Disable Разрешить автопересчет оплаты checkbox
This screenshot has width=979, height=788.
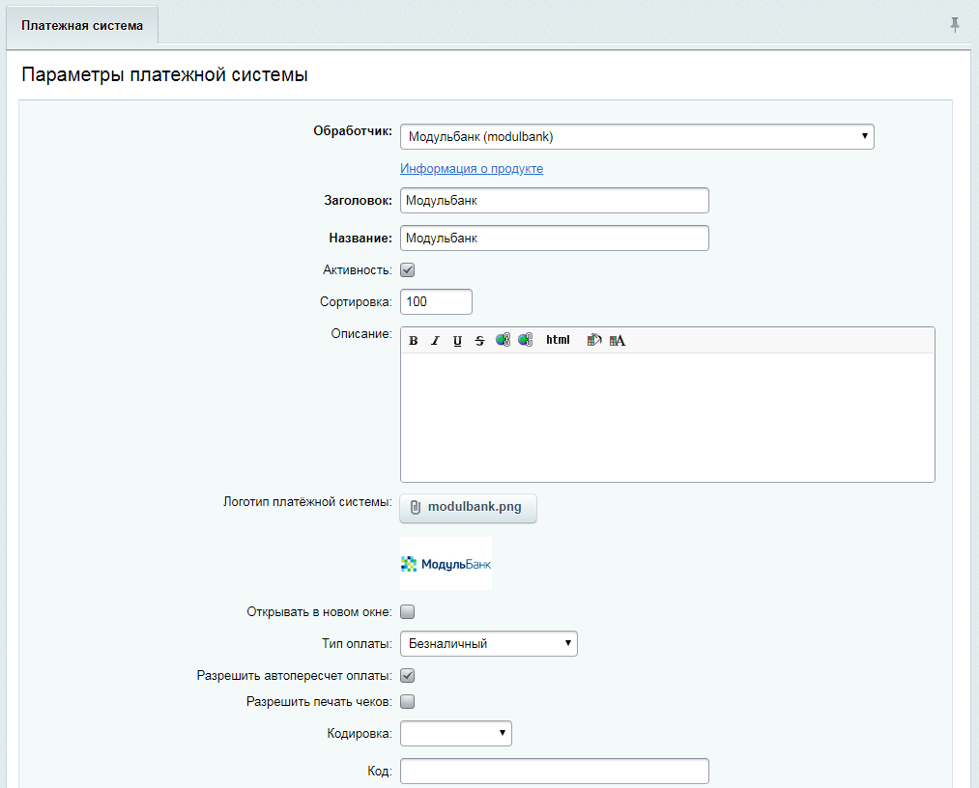pos(408,675)
